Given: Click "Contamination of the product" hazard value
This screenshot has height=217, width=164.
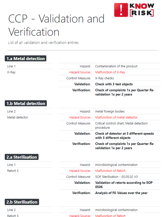Looking at the screenshot, I should tap(116, 66).
